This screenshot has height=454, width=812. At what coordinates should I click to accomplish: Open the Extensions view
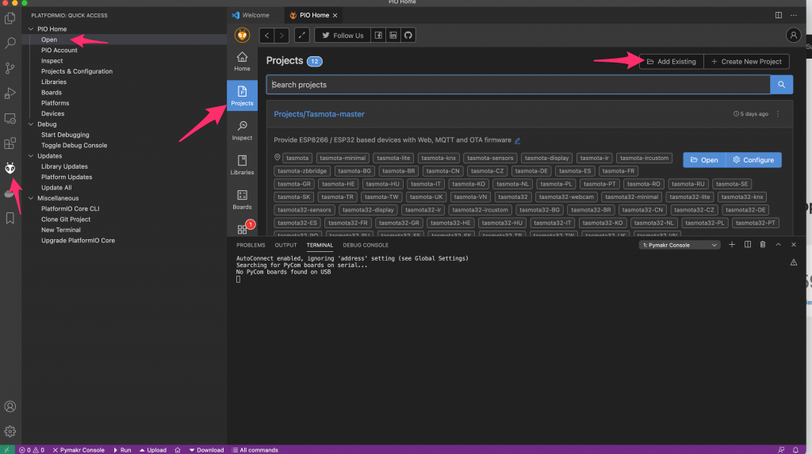10,143
